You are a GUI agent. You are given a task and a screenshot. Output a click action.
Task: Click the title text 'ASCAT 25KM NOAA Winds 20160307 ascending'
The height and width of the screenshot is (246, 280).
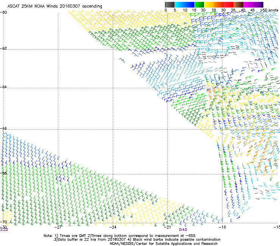tap(54, 6)
